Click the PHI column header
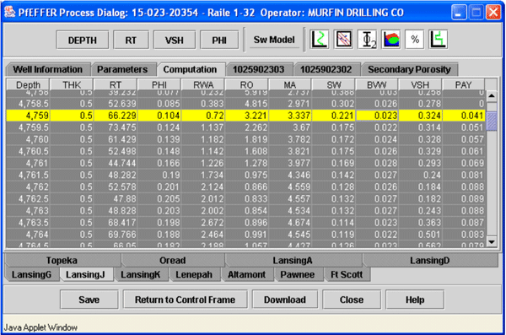Screen dimensions: 506x335 pyautogui.click(x=159, y=85)
